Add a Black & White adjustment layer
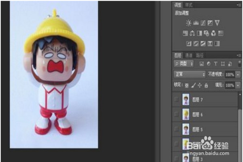This screenshot has width=243, height=162. click(199, 33)
